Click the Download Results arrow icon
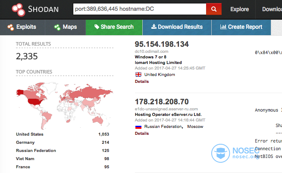This screenshot has height=173, width=282. (154, 27)
